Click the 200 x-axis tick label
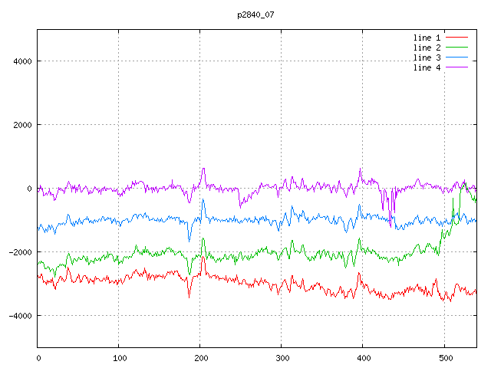 tap(200, 357)
